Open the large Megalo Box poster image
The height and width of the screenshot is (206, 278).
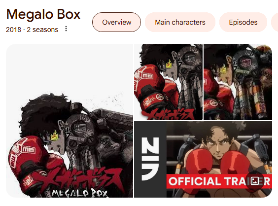69,121
